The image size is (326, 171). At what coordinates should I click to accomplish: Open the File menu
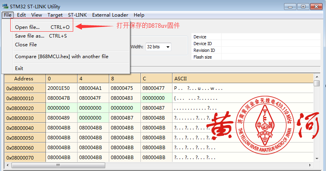tap(8, 15)
